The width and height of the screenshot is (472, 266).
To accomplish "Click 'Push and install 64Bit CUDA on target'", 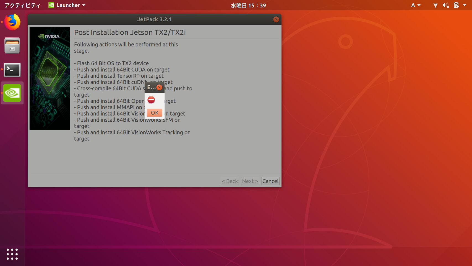I will tap(122, 70).
